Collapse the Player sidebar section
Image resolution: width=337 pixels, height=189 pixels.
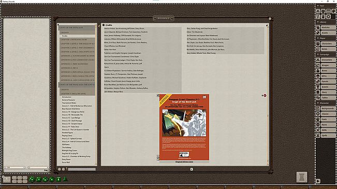point(318,38)
